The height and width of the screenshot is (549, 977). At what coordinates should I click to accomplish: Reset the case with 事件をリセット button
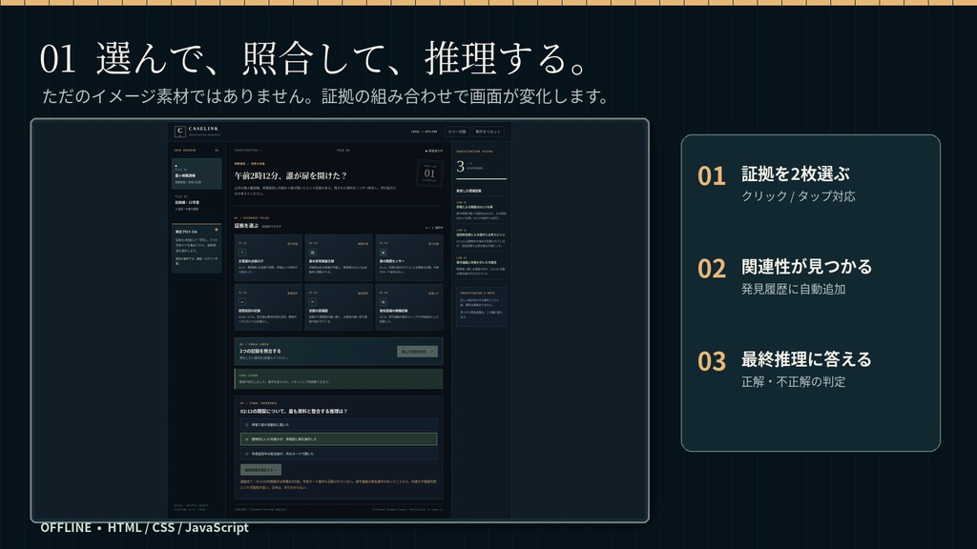(488, 132)
